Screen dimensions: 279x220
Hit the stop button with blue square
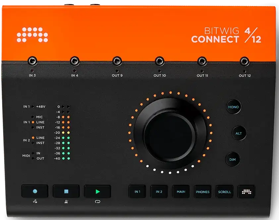pyautogui.click(x=66, y=191)
